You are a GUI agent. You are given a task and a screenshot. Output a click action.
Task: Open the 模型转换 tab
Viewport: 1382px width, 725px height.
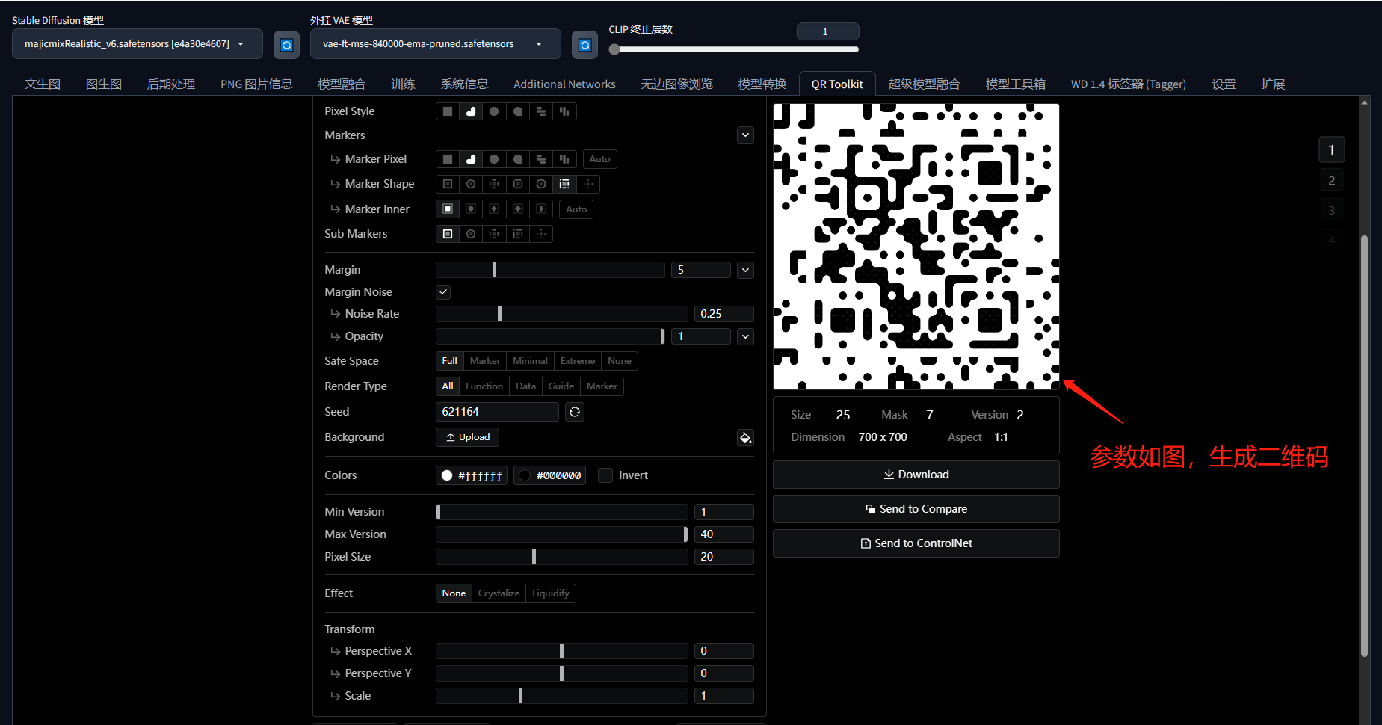point(762,84)
